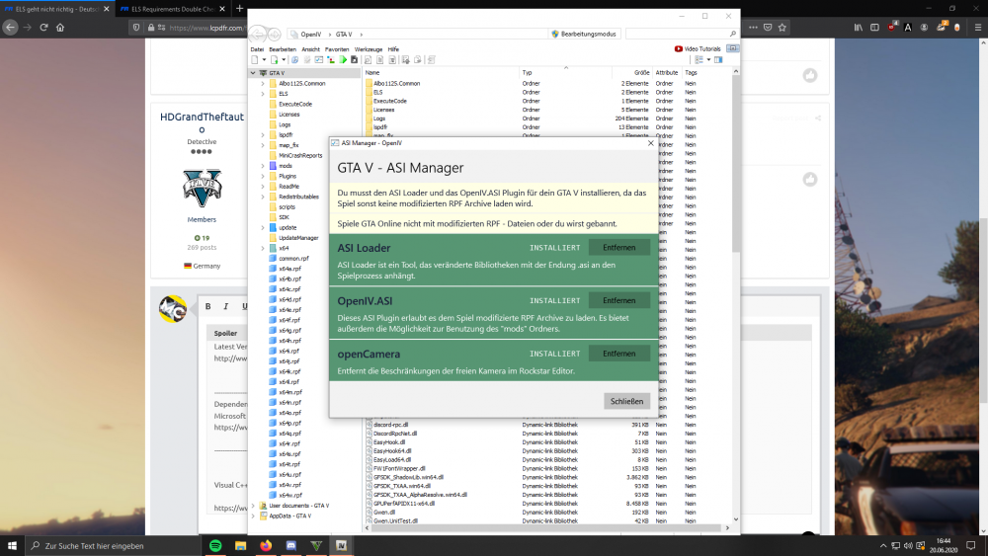Click the file list vertical scrollbar
Viewport: 988px width, 556px height.
point(735,296)
